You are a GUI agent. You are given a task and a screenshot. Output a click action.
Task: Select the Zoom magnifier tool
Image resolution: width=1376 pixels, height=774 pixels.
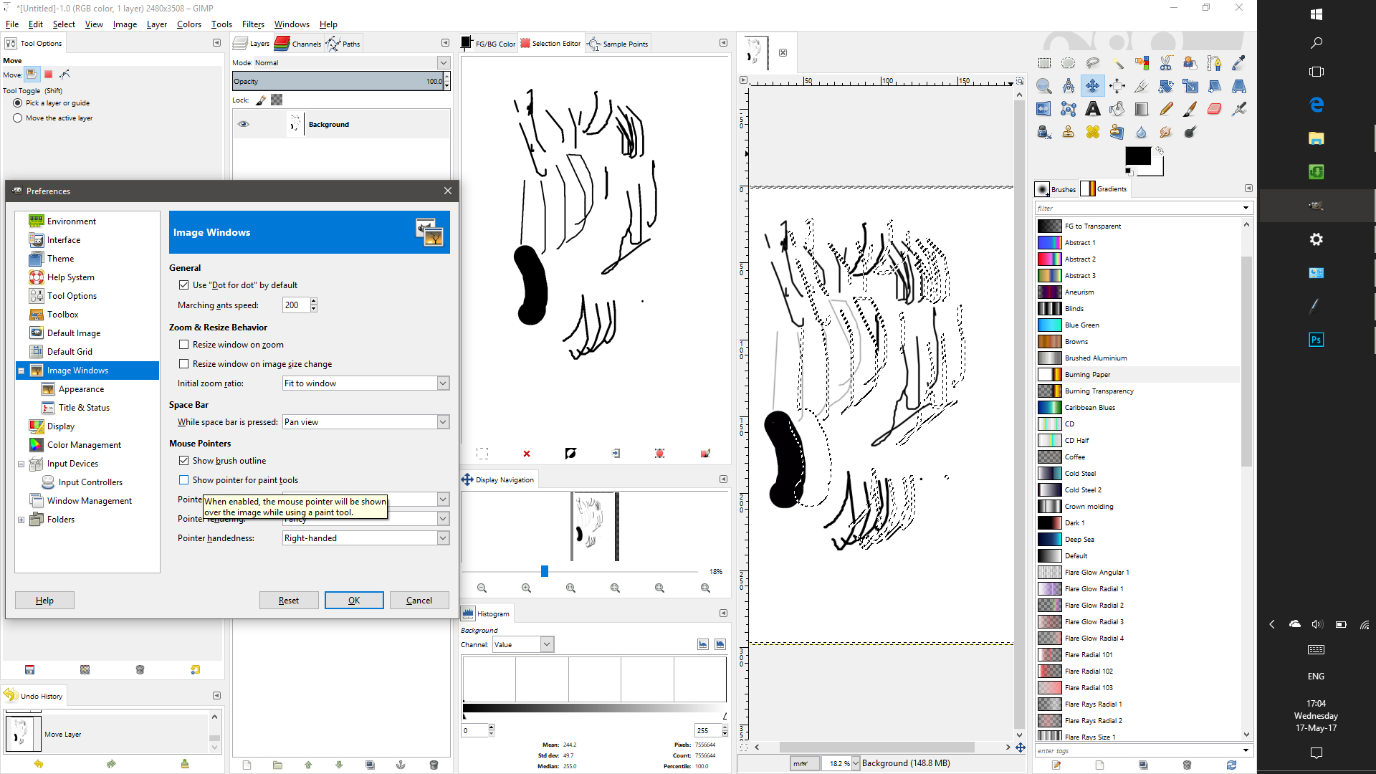pyautogui.click(x=1044, y=86)
